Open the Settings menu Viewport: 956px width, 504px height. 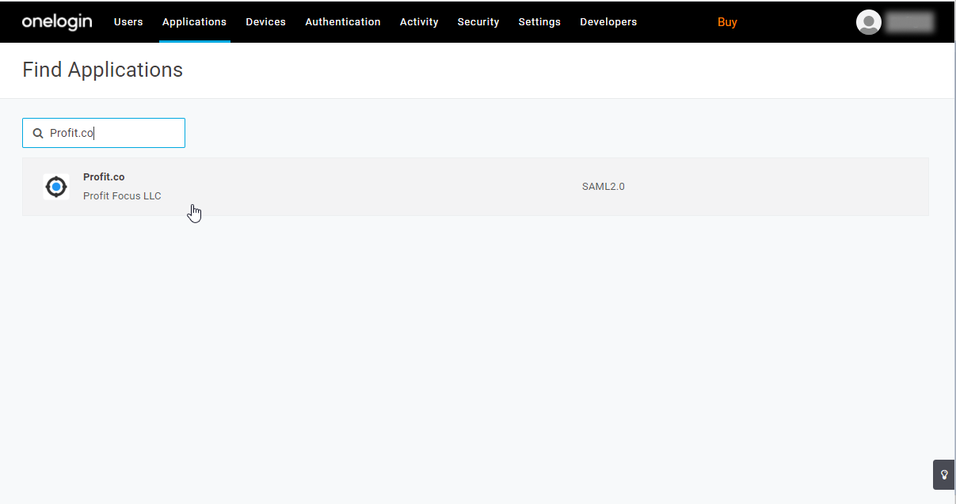click(539, 22)
